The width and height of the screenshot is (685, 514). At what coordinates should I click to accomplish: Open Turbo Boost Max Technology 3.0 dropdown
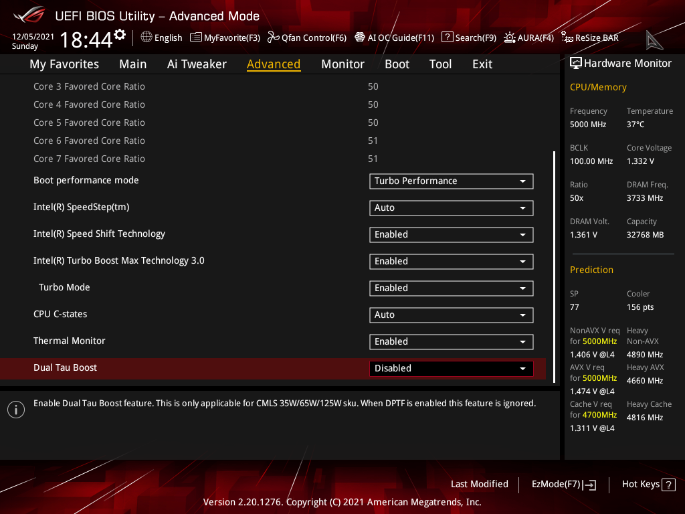tap(452, 262)
